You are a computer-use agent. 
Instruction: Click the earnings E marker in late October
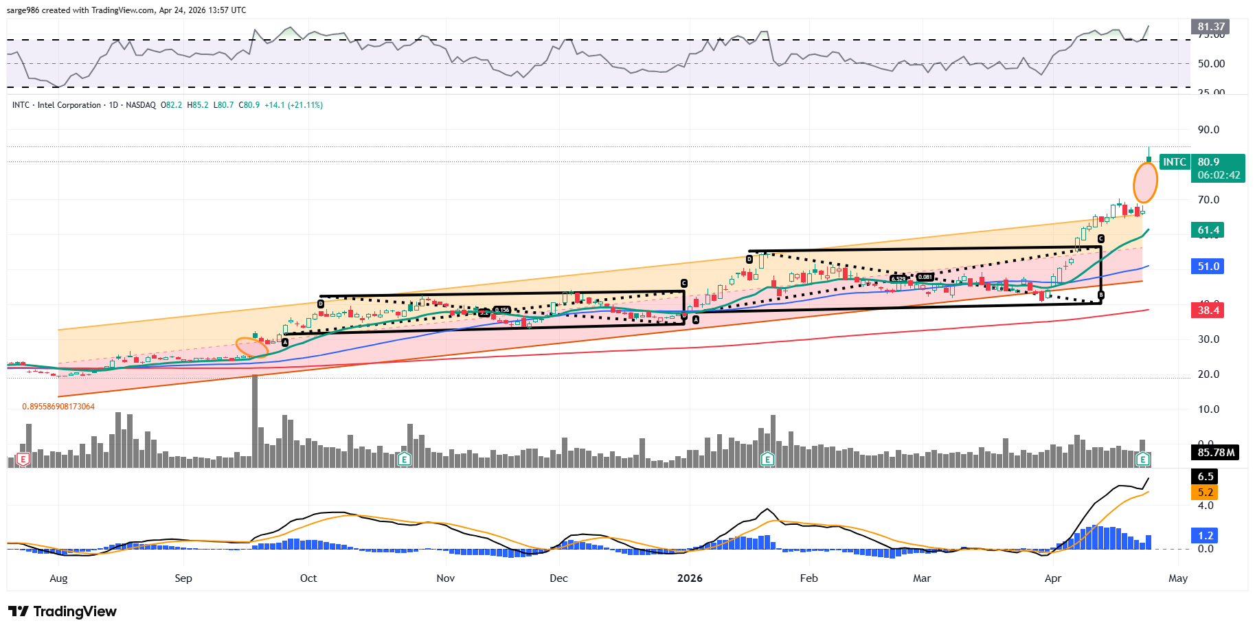pos(405,459)
